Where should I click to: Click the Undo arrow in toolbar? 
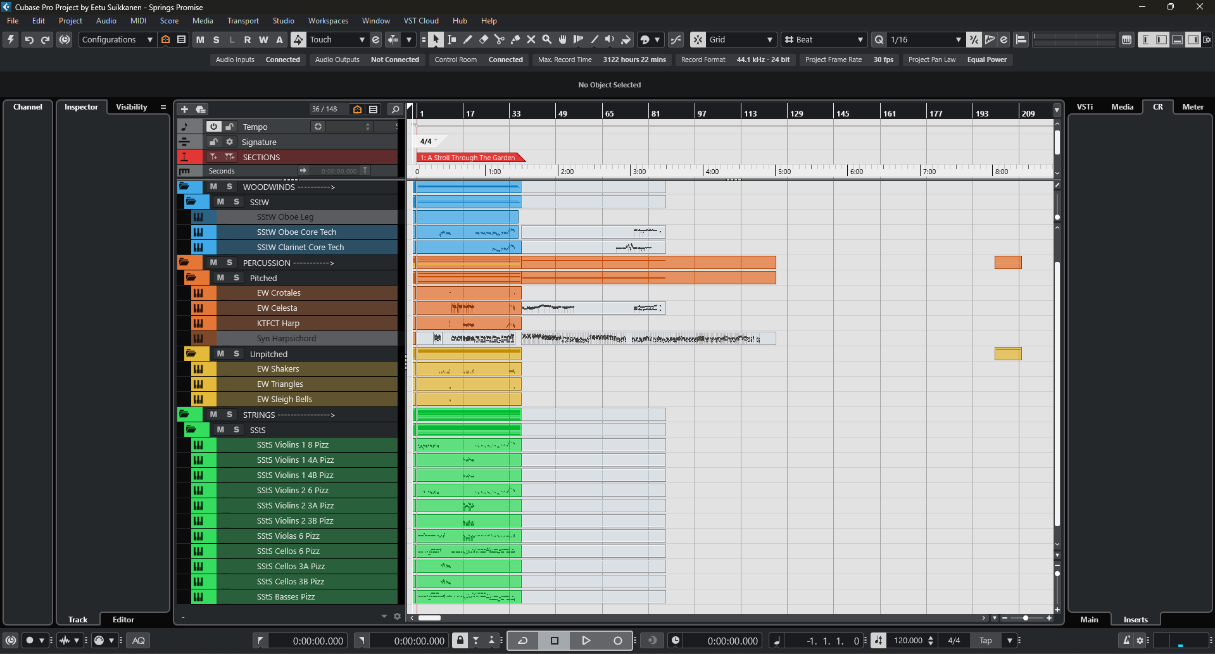29,39
